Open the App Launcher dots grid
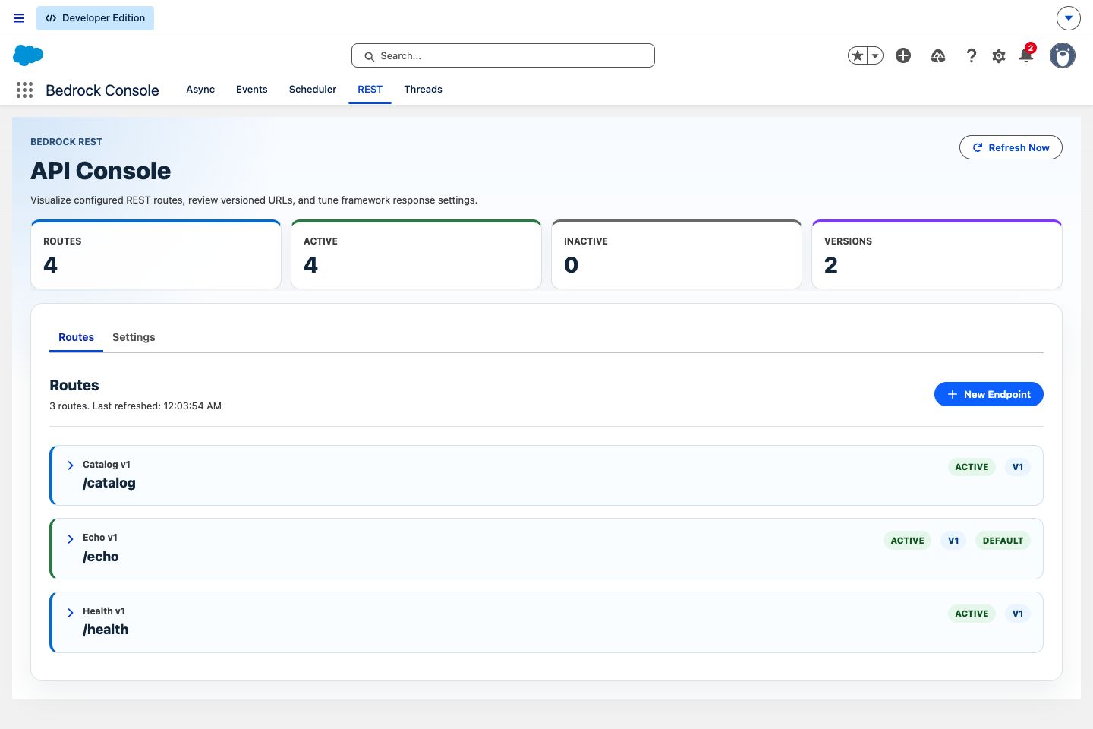The width and height of the screenshot is (1093, 729). 24,90
